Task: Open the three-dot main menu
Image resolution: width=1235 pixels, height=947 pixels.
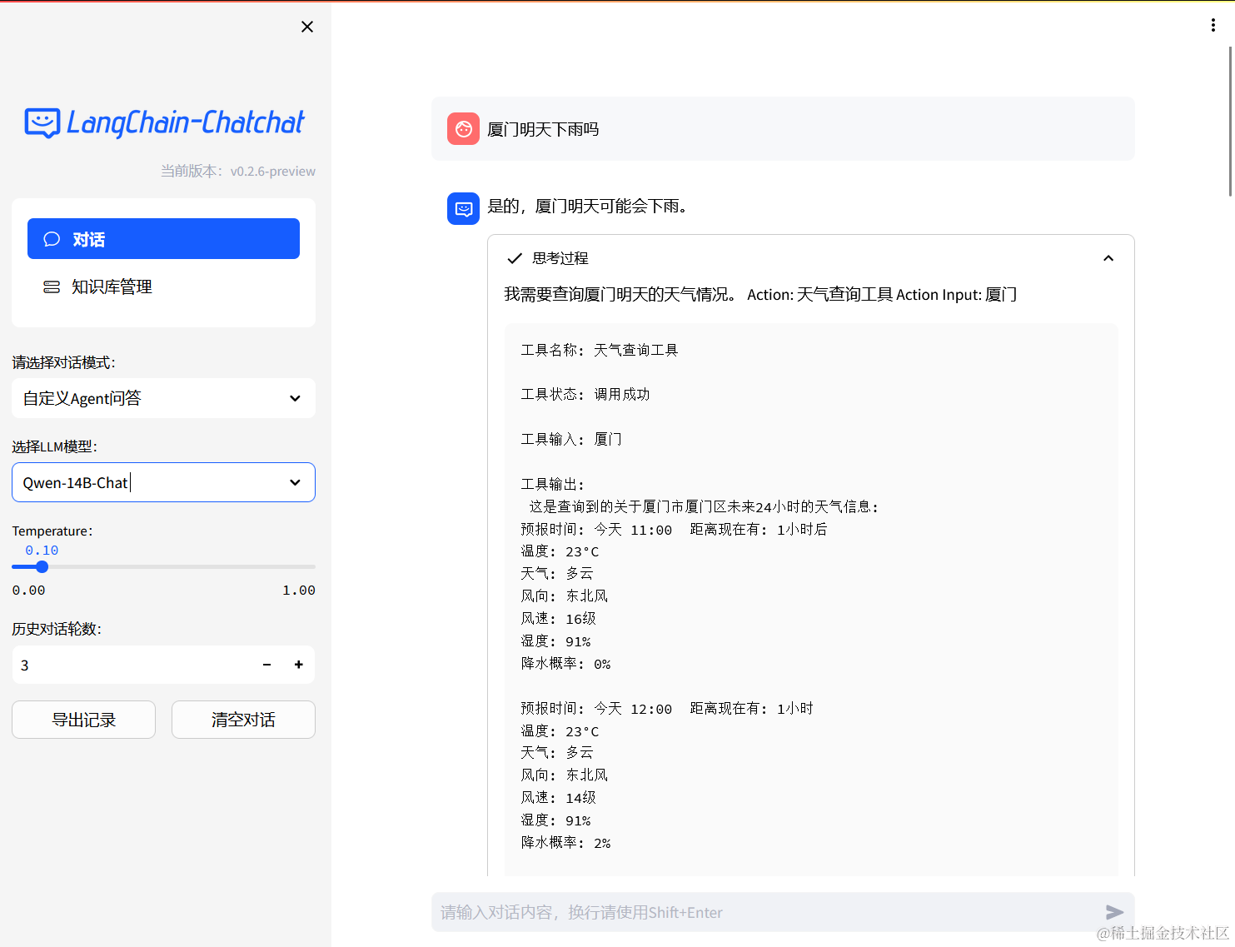Action: [x=1213, y=25]
